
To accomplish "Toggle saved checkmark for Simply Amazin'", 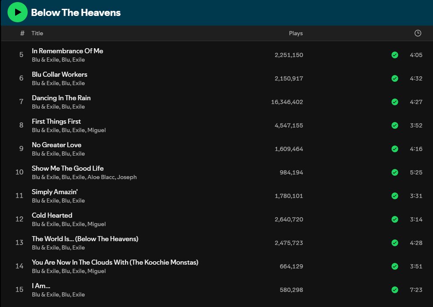I will [x=395, y=196].
